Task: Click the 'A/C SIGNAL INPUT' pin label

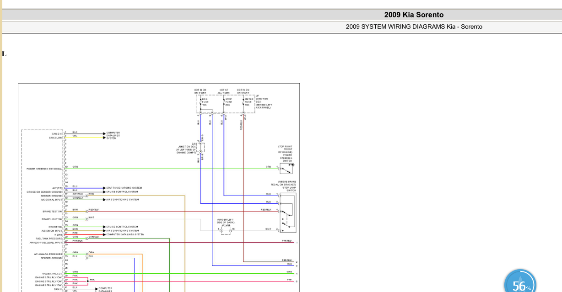Action: tap(52, 200)
